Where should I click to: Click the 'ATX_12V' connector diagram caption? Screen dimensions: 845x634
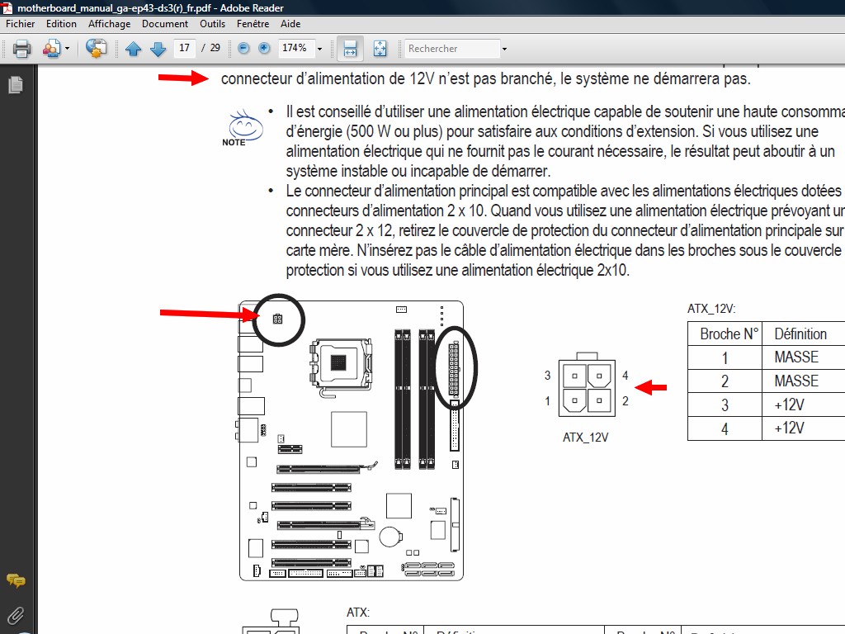[585, 438]
